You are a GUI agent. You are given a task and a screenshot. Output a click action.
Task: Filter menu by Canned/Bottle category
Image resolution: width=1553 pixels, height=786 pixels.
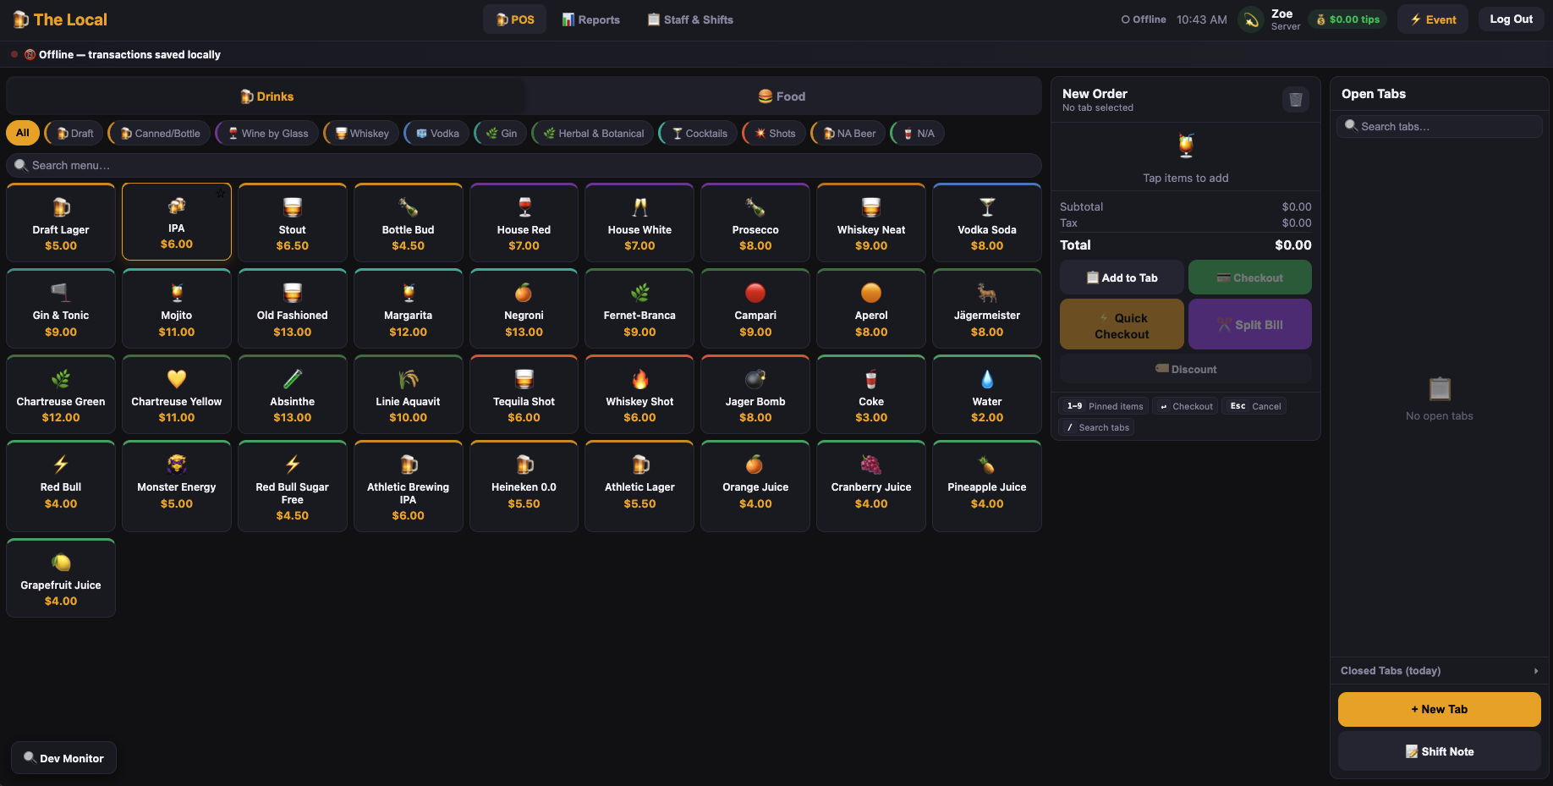coord(160,133)
